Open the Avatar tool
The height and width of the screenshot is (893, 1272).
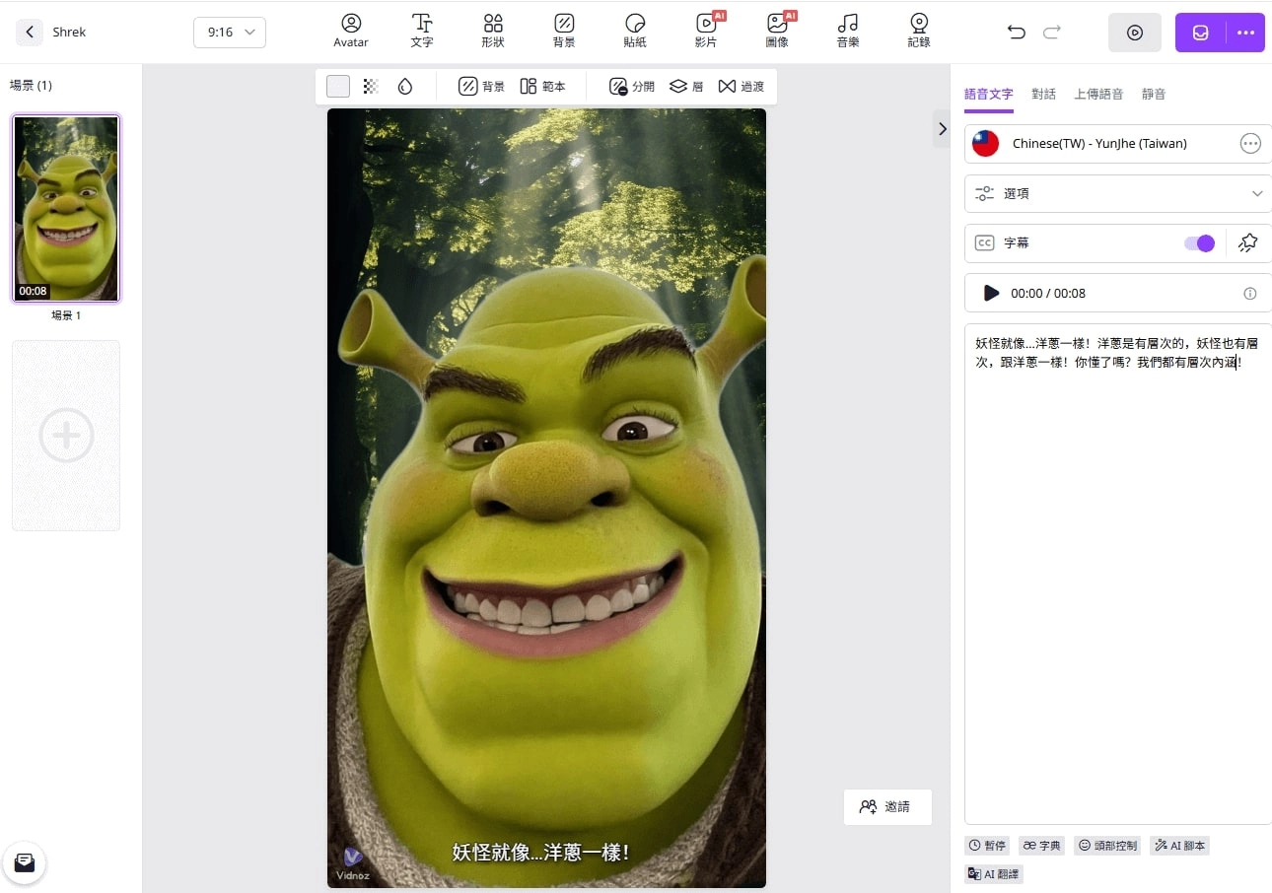point(351,31)
